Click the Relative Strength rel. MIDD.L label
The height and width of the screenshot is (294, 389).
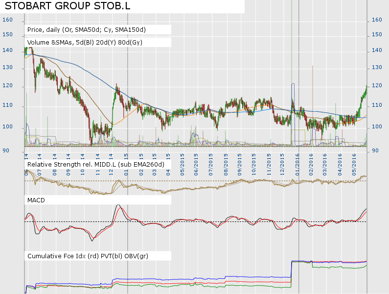(96, 165)
